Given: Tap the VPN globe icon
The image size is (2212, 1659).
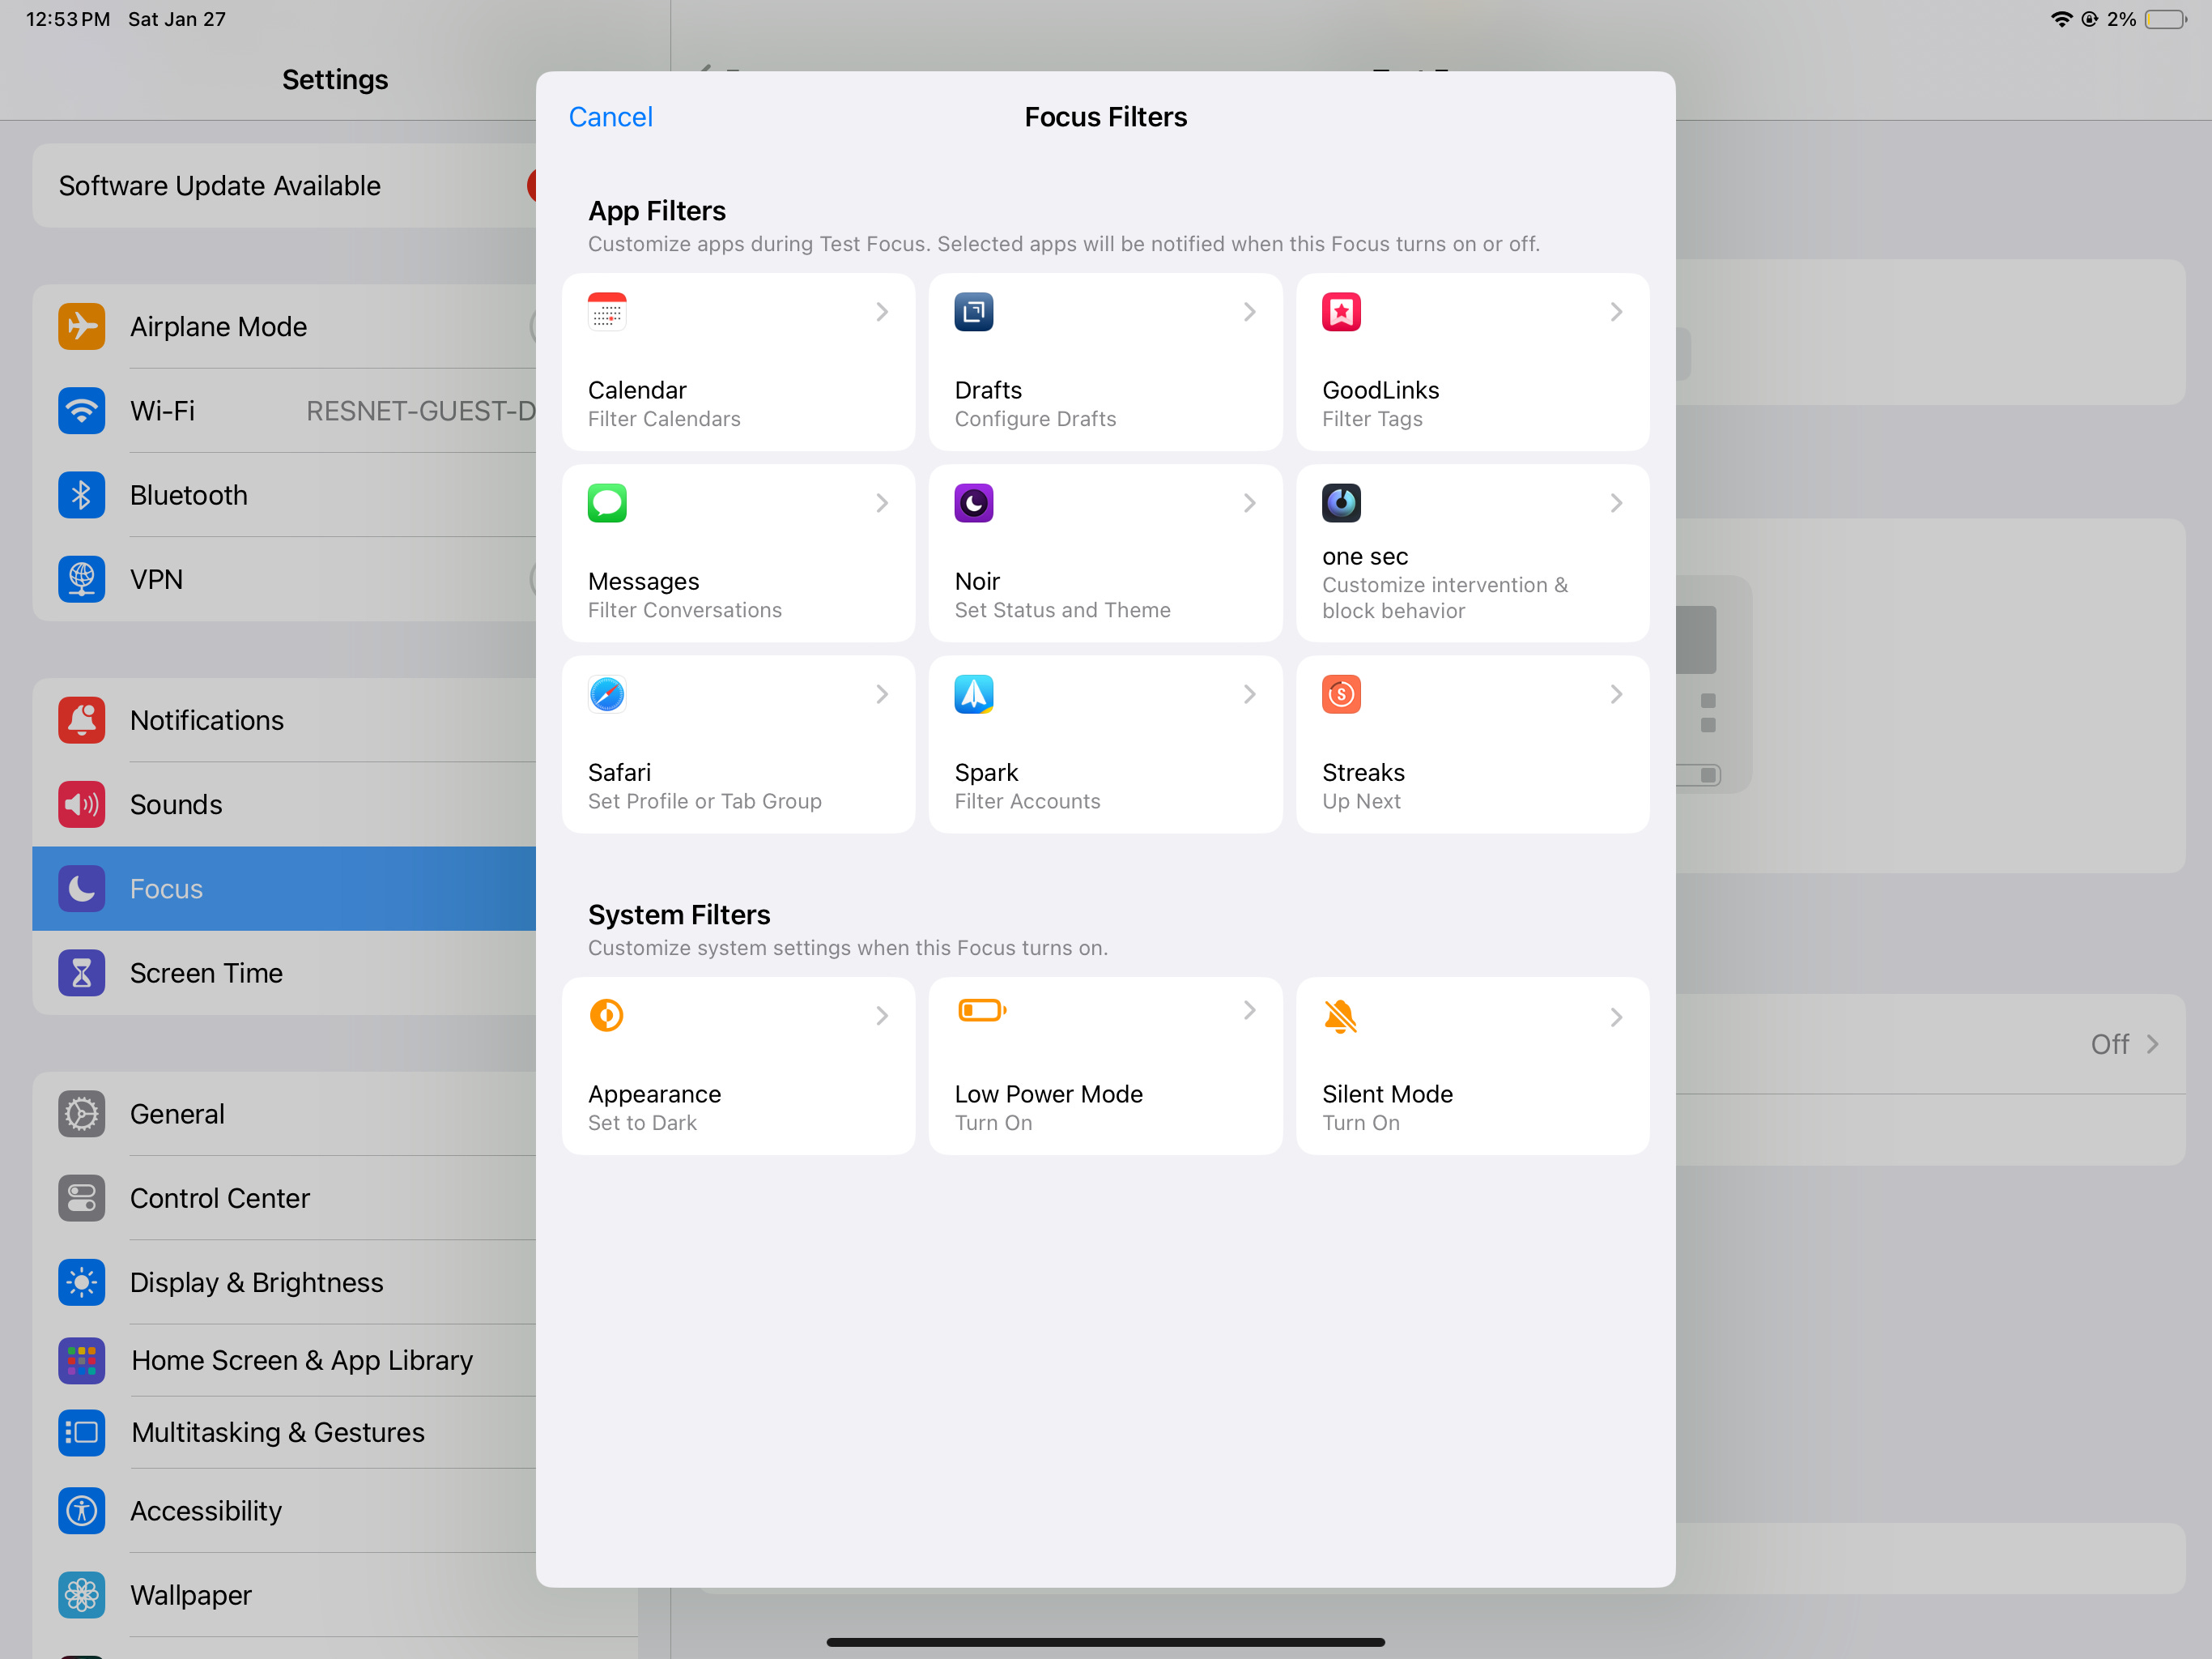Looking at the screenshot, I should click(x=82, y=579).
